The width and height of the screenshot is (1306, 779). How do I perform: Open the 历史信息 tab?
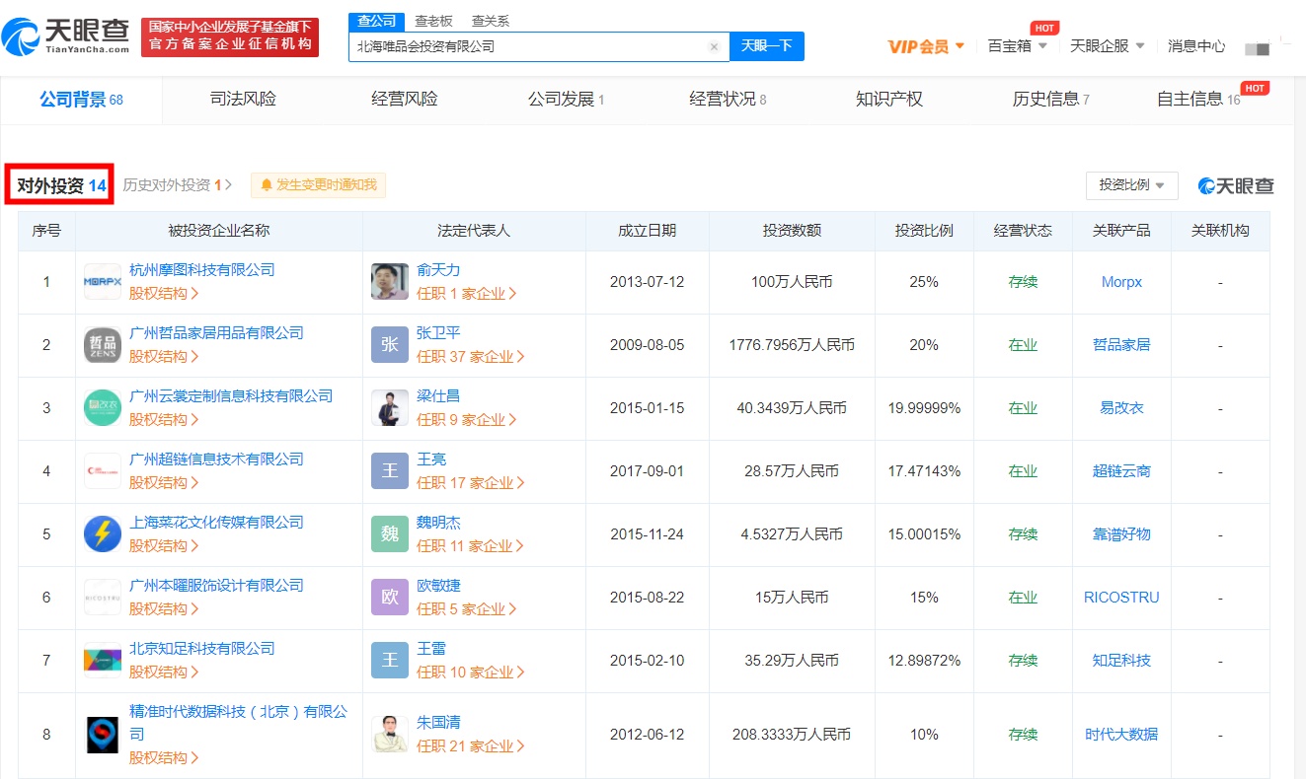pos(1051,100)
